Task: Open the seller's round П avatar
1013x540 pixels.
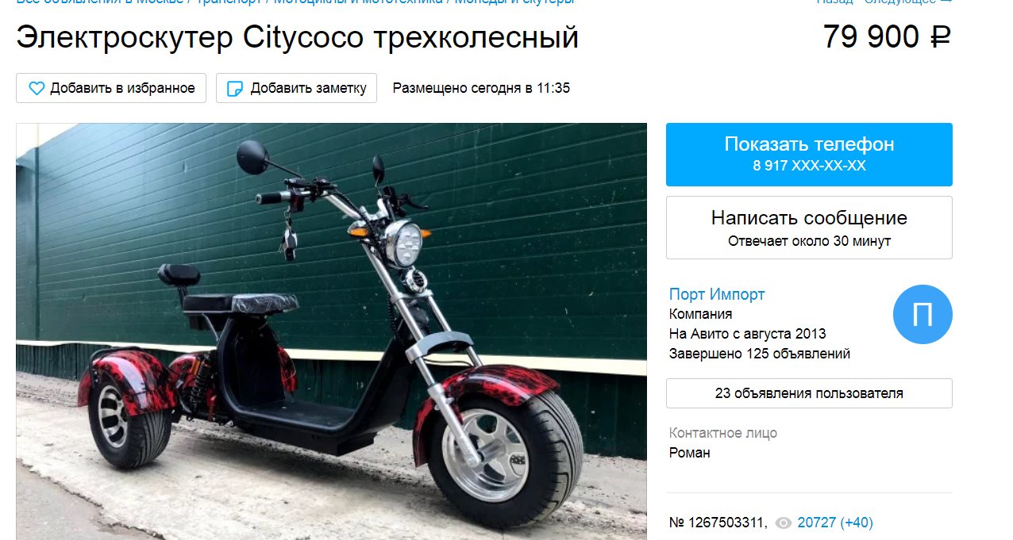Action: click(x=922, y=315)
